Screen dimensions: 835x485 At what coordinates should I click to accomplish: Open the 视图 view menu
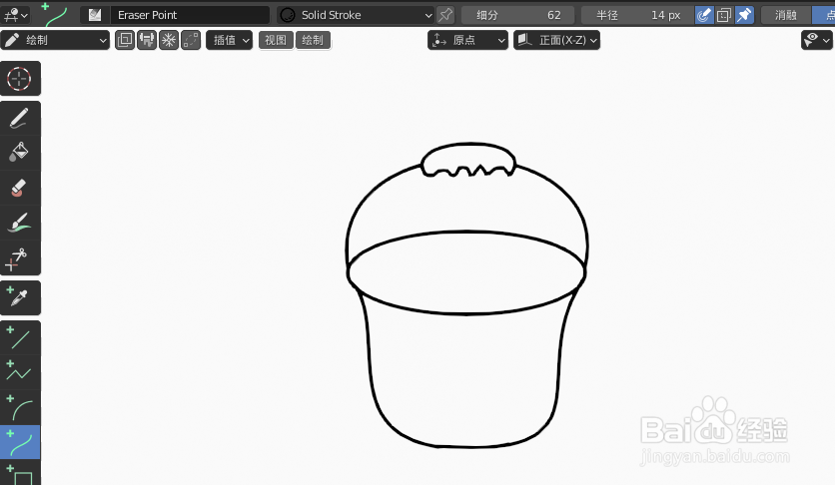(x=276, y=40)
